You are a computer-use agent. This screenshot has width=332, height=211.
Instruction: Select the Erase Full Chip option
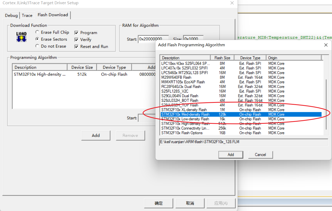tap(37, 32)
